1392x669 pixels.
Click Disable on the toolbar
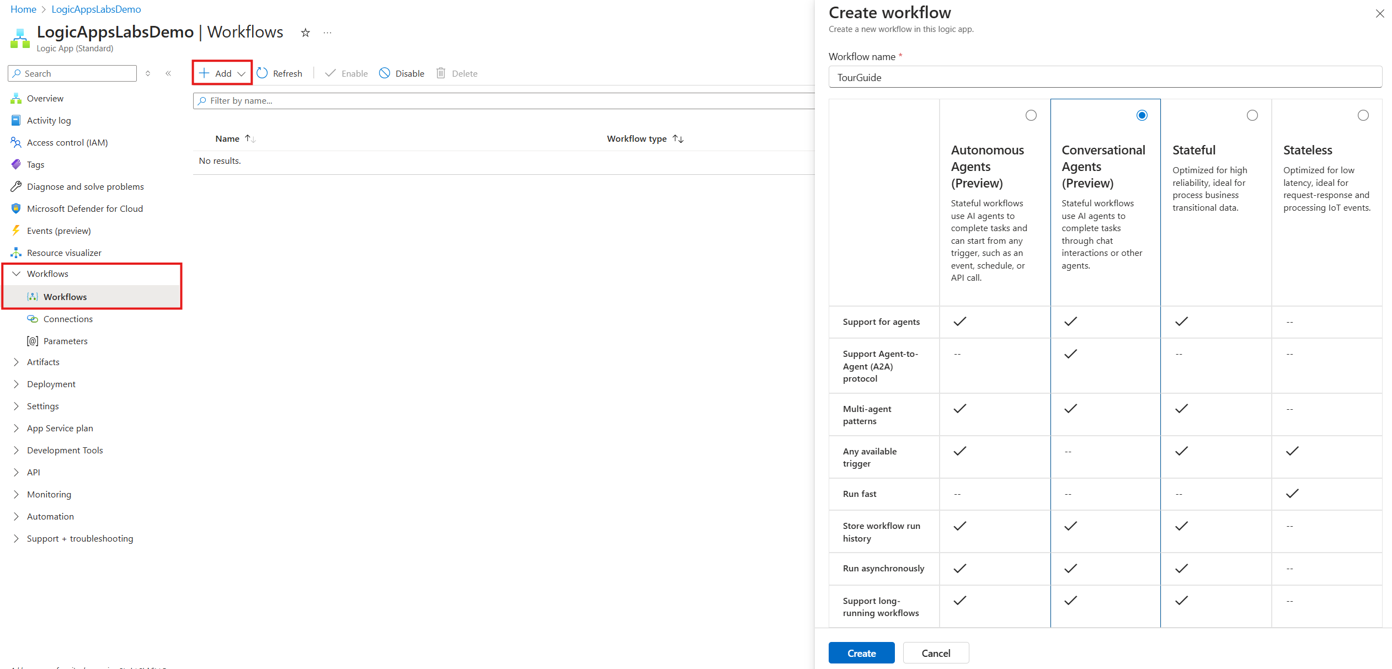pyautogui.click(x=401, y=73)
